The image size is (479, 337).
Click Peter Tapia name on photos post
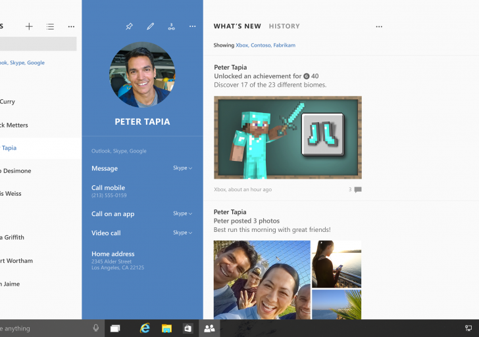point(230,212)
